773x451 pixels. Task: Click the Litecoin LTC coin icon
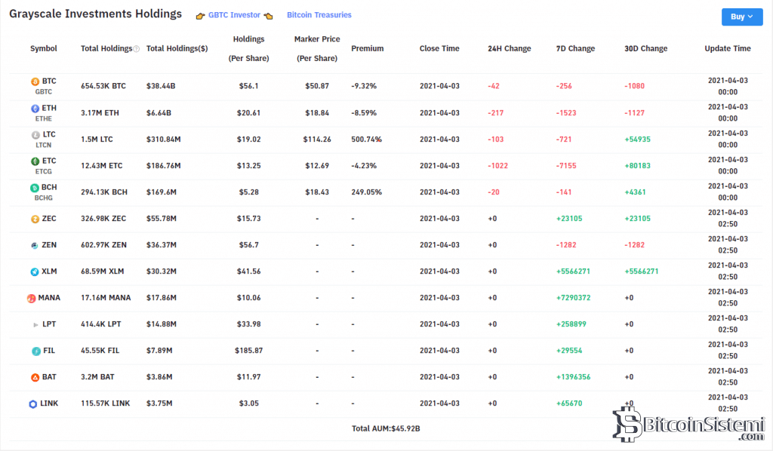pos(34,135)
